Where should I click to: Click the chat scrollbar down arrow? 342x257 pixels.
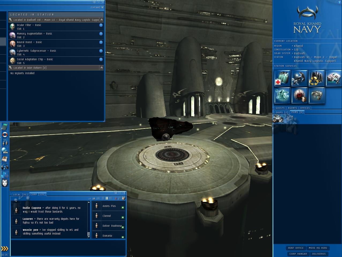[89, 237]
